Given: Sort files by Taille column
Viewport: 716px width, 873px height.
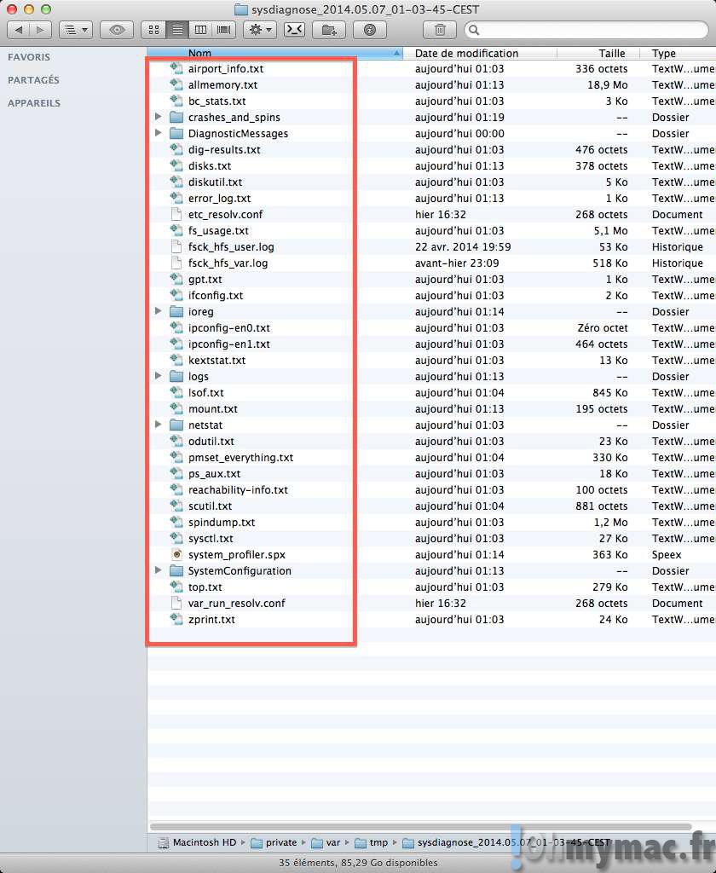Looking at the screenshot, I should pos(611,53).
